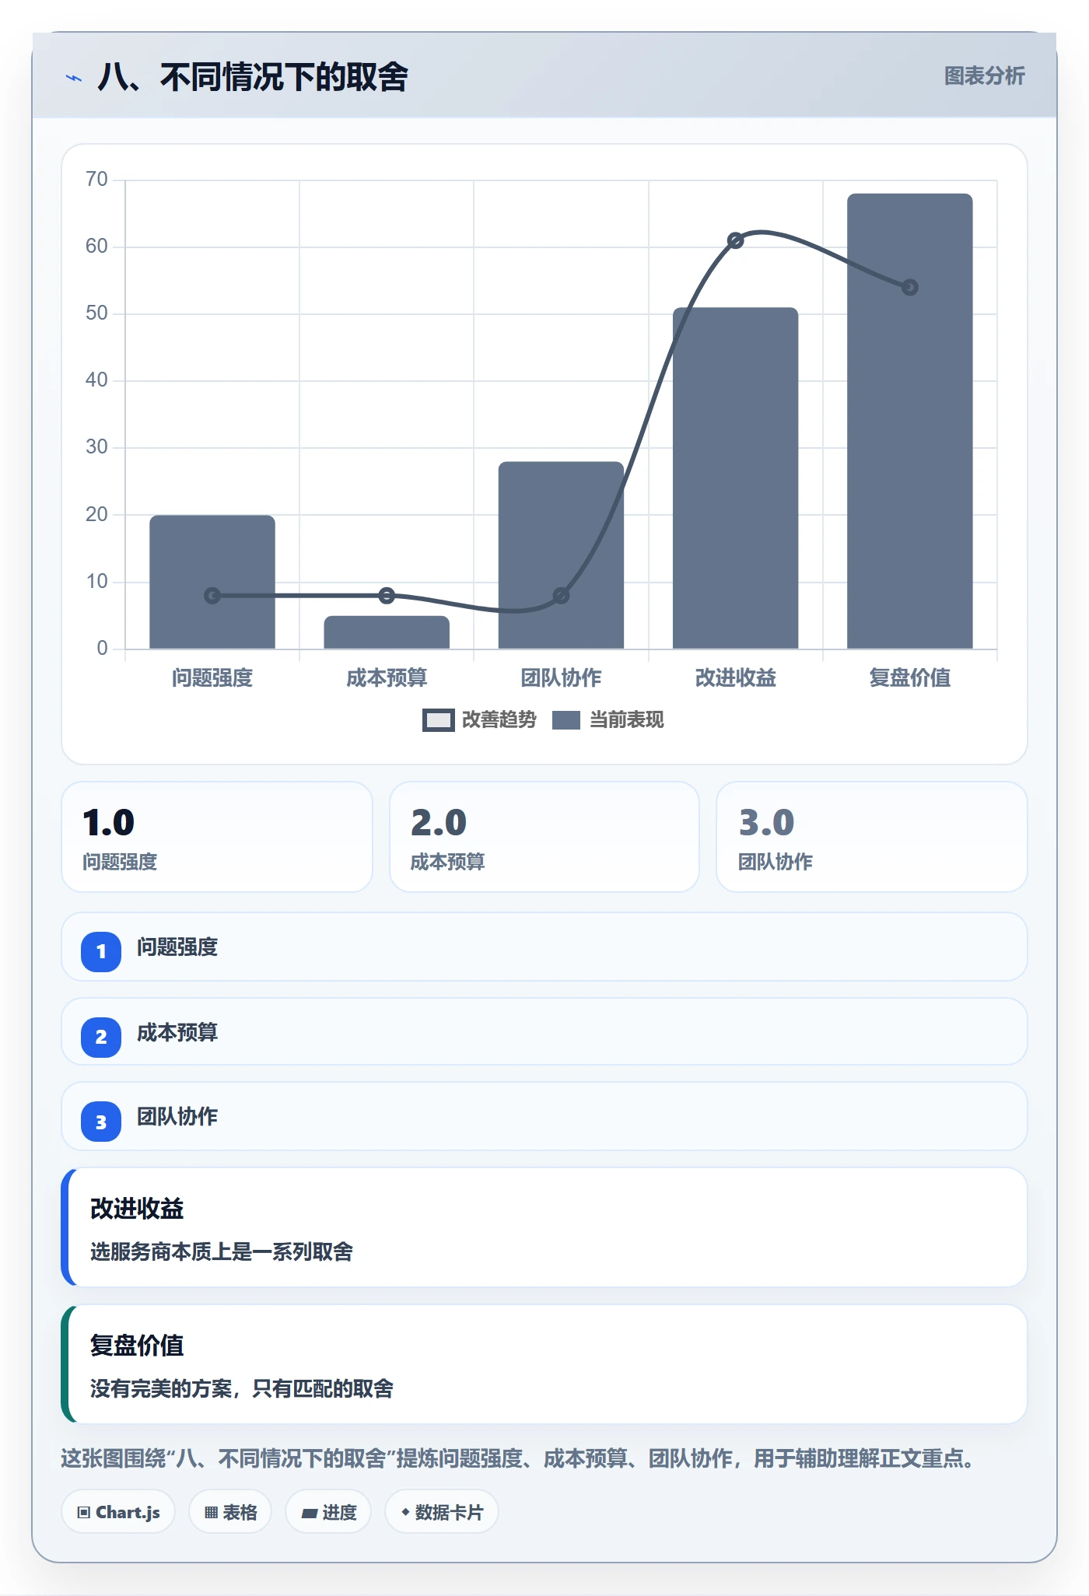Click the trend line point above 成本预算

(387, 596)
